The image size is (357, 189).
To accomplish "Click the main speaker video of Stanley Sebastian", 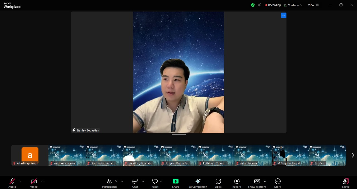I will 178,72.
